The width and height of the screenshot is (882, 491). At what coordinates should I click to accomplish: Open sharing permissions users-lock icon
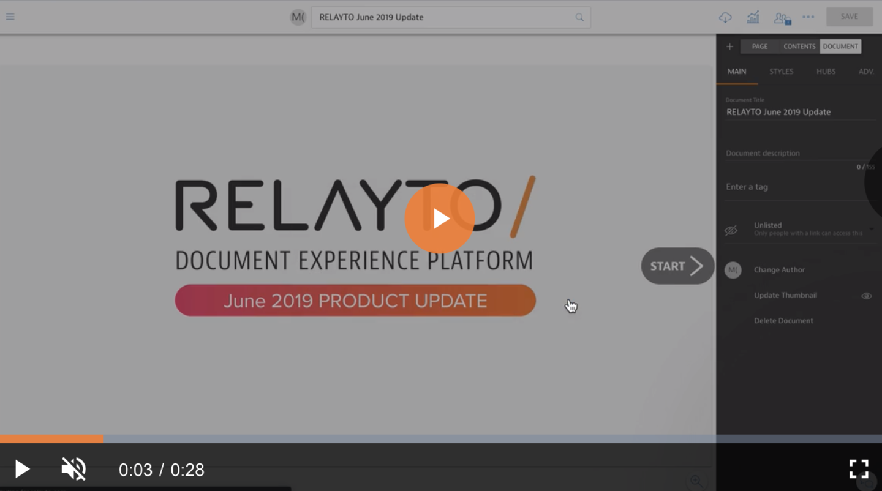click(782, 18)
